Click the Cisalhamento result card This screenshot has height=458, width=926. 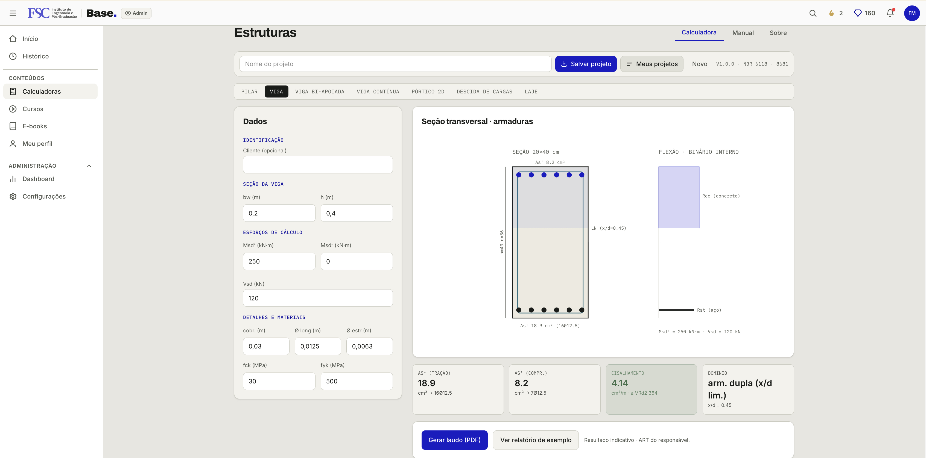[x=651, y=389]
